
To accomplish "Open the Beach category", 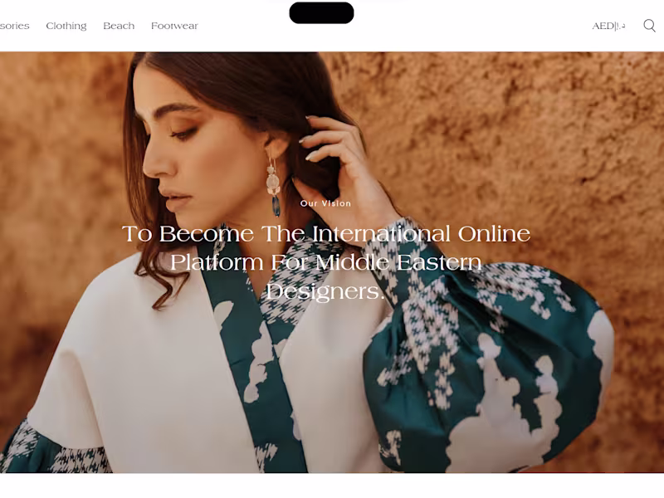I will [x=119, y=26].
